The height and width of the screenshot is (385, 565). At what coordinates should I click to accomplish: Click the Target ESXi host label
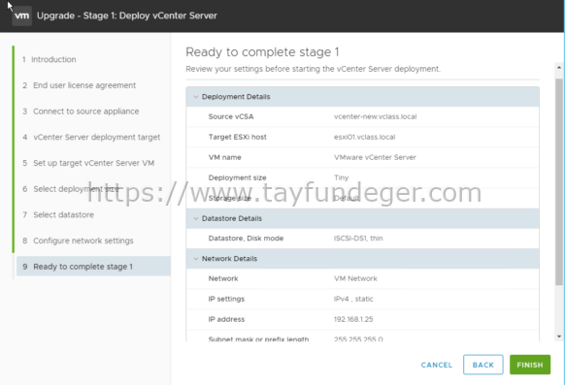237,137
